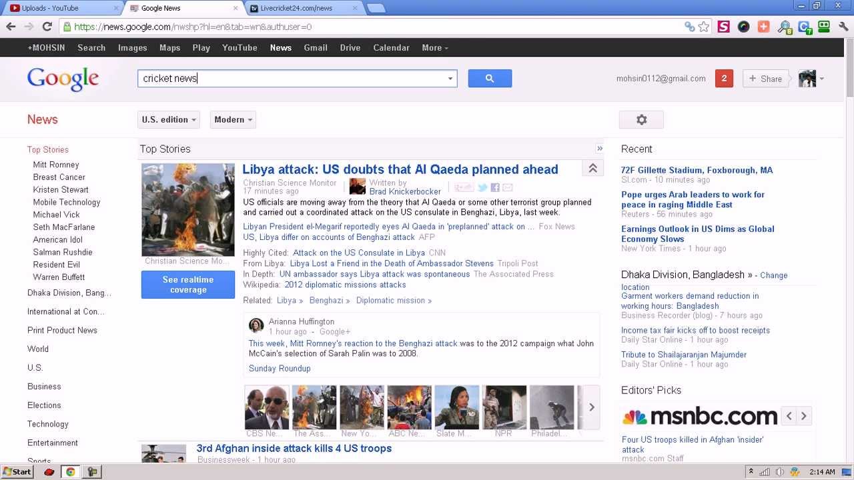This screenshot has height=480, width=854.
Task: Show next source thumbnails arrow
Action: pos(591,407)
